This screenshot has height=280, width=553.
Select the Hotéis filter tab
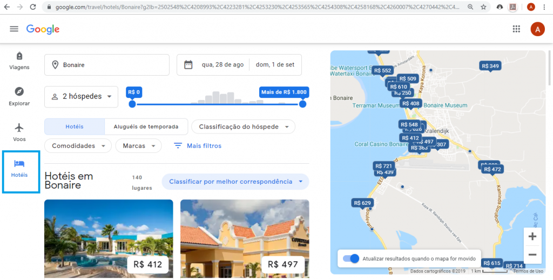point(75,127)
